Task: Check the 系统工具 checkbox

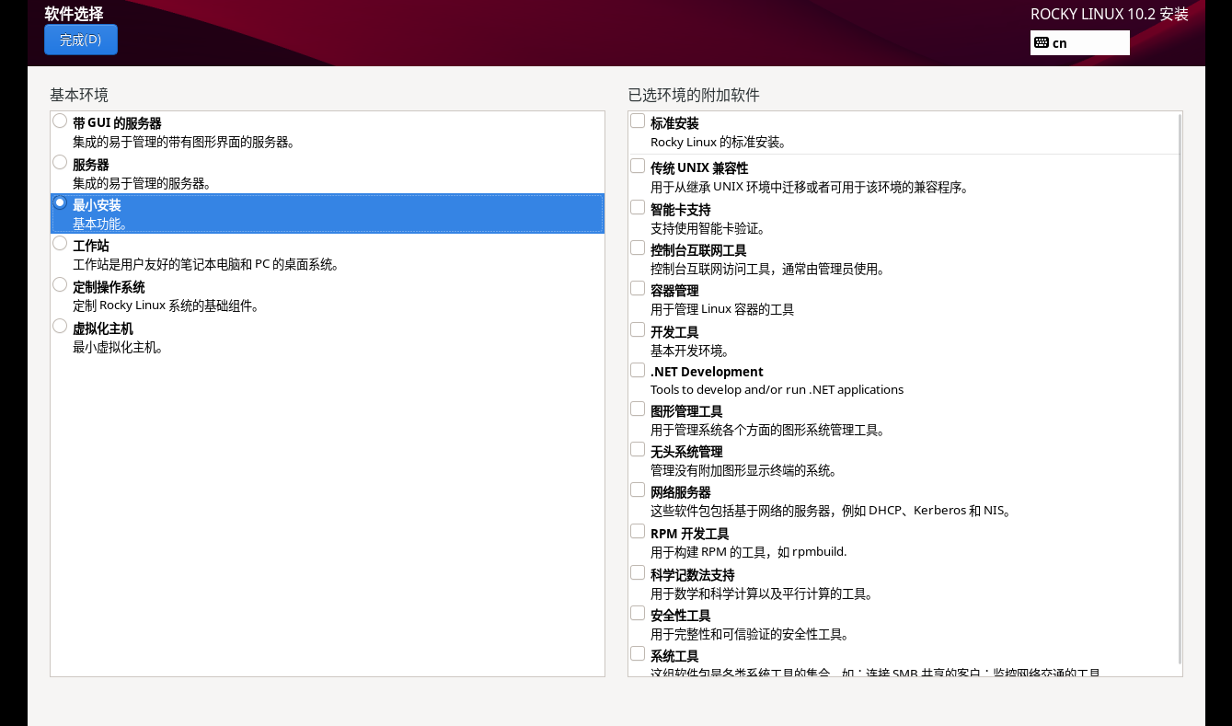Action: click(638, 653)
